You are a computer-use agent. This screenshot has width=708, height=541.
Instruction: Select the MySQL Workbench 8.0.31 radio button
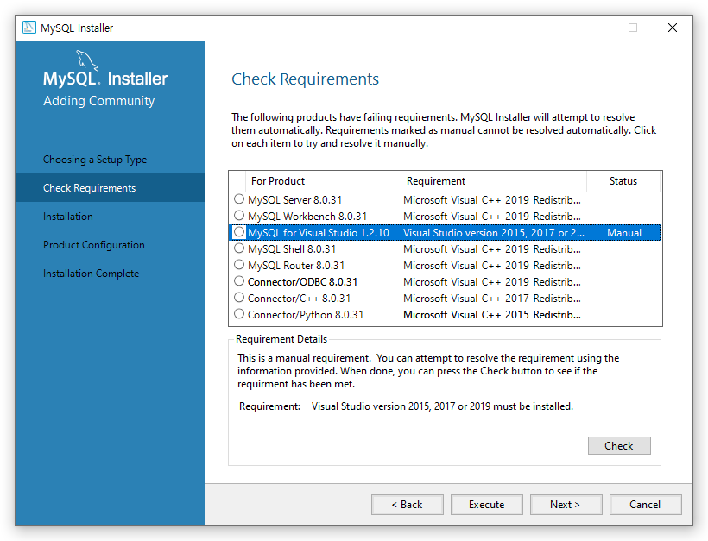(239, 216)
